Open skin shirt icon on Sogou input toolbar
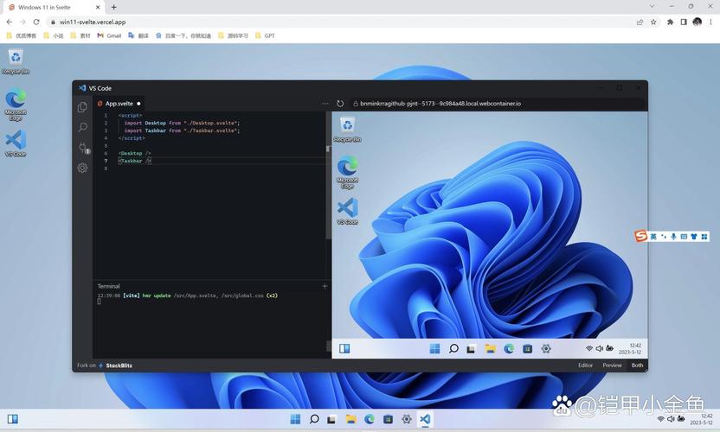The image size is (720, 432). coord(694,237)
